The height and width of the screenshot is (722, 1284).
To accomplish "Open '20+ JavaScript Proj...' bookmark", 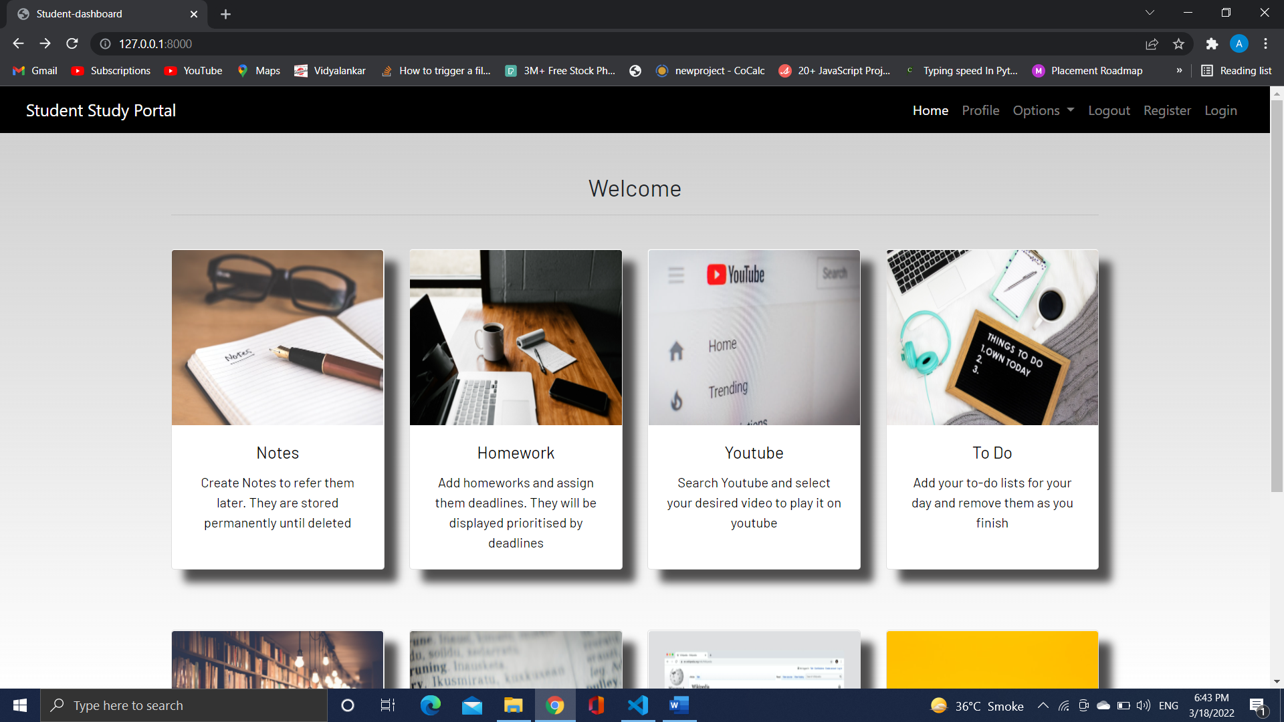I will click(x=835, y=71).
